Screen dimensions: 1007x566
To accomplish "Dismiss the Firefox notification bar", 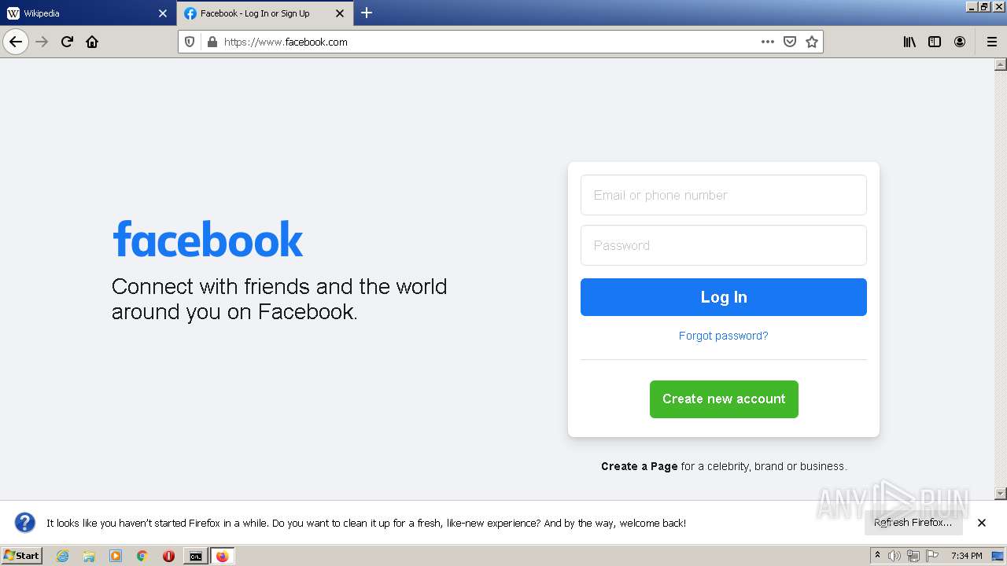I will pos(982,523).
